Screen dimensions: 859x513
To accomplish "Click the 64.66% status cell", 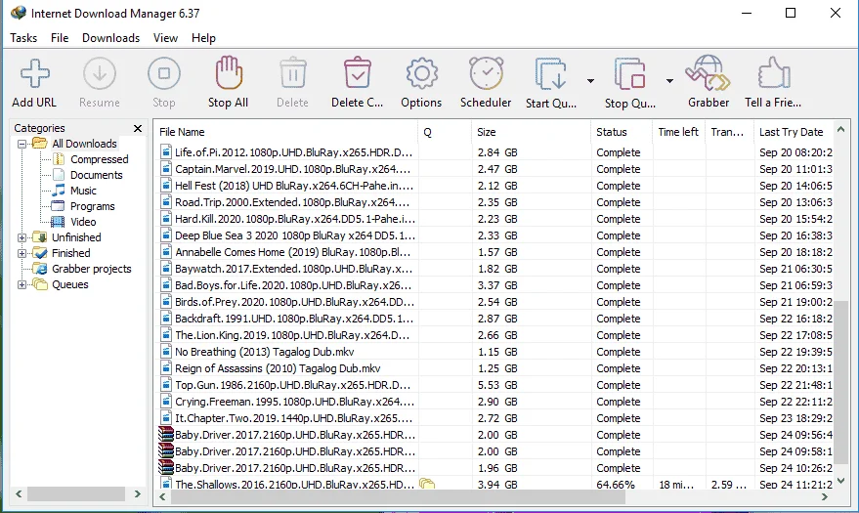I will click(616, 485).
